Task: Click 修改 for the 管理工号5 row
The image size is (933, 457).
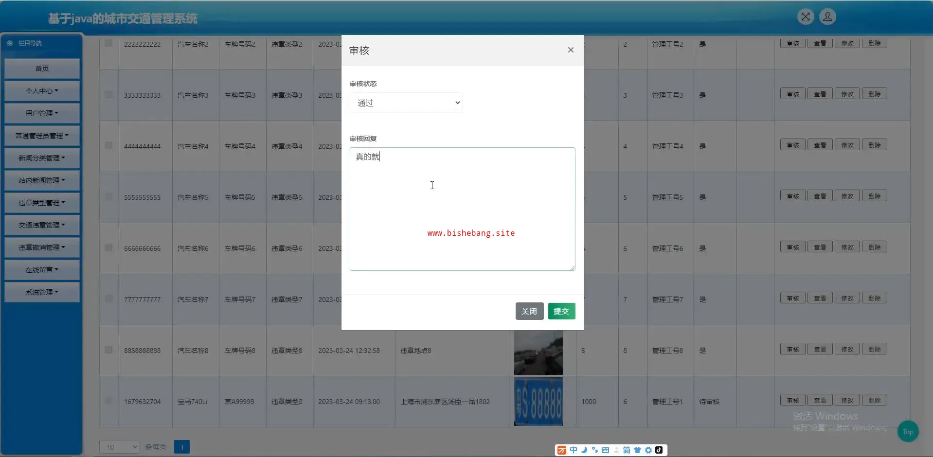Action: click(x=847, y=196)
